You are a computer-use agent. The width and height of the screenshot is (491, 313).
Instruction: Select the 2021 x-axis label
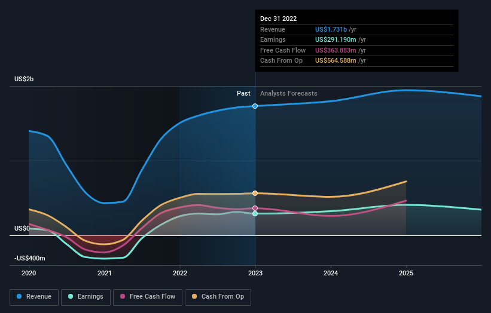[104, 274]
